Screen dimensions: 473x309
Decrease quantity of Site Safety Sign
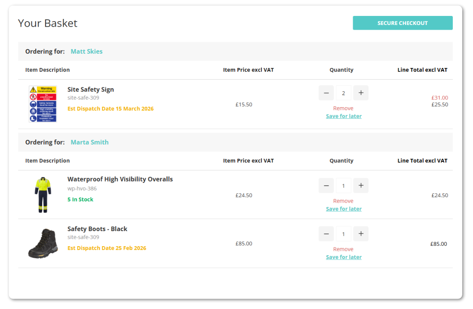click(326, 93)
